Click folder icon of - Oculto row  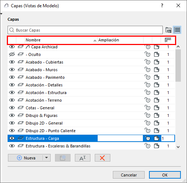tap(157, 54)
